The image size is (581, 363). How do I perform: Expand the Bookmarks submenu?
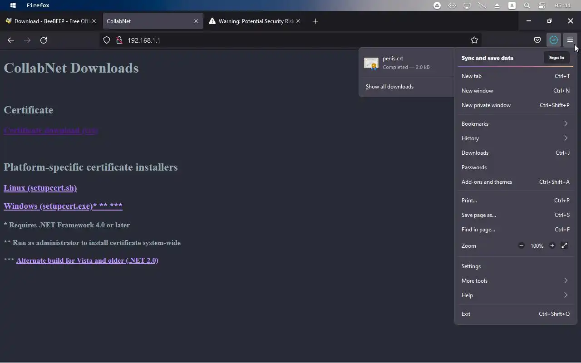[x=516, y=124]
